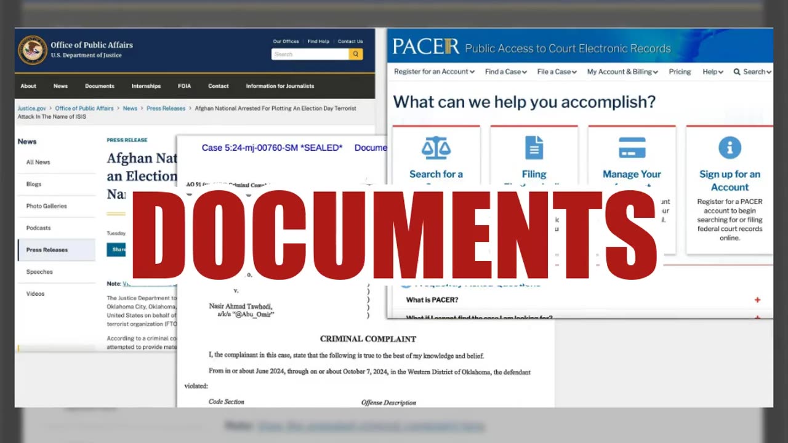The width and height of the screenshot is (788, 443).
Task: Select Photo Galleries in sidebar
Action: [x=46, y=206]
